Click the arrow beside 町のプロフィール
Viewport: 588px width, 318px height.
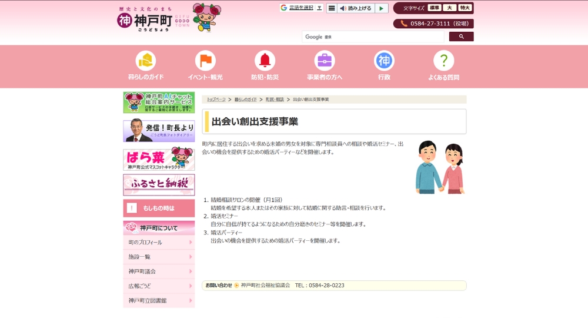tap(191, 243)
